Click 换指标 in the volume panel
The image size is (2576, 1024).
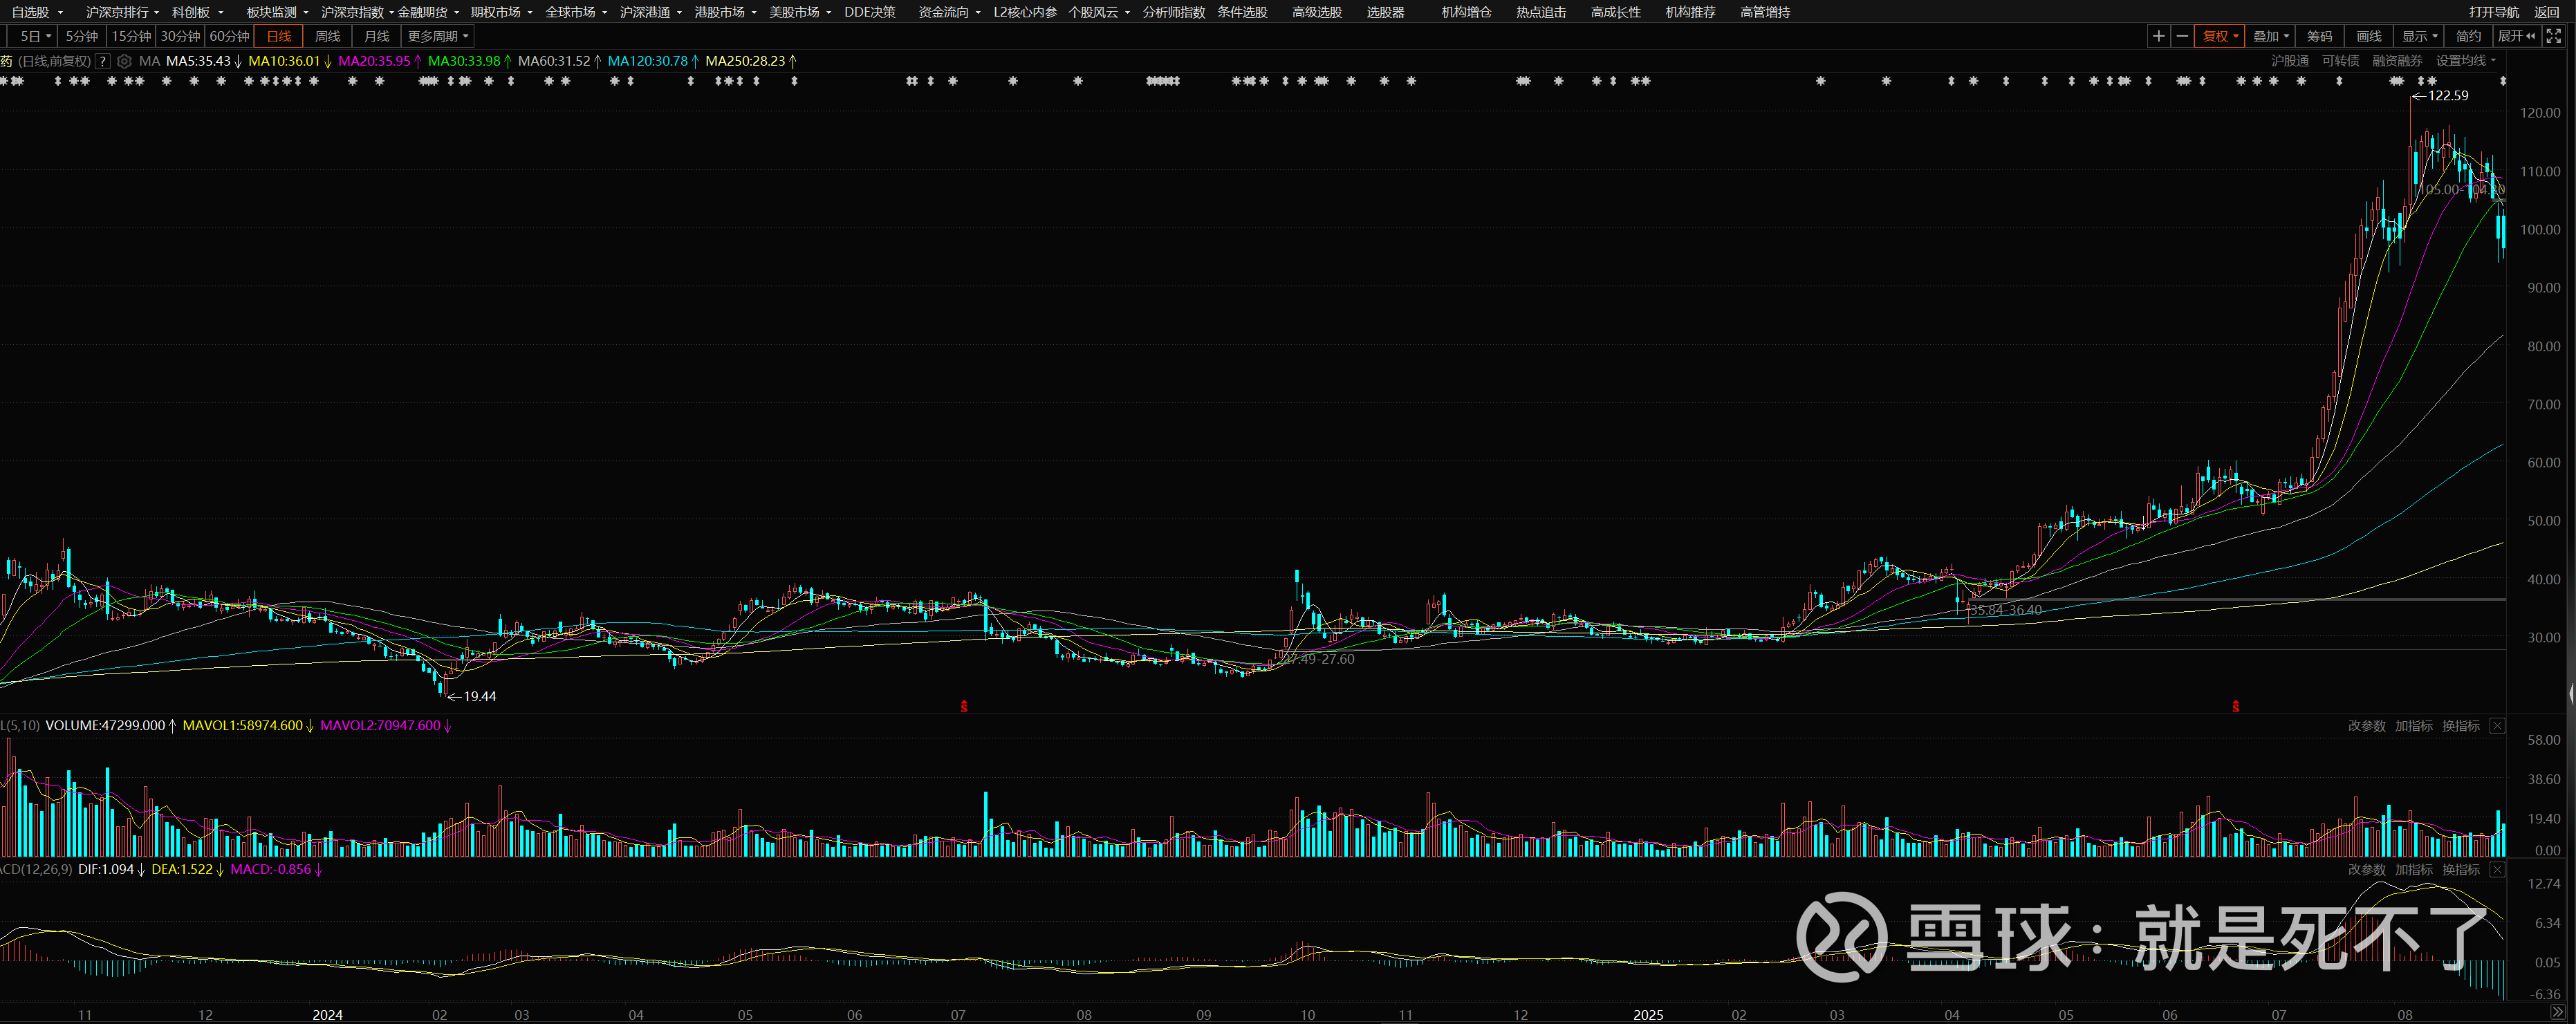[x=2460, y=726]
